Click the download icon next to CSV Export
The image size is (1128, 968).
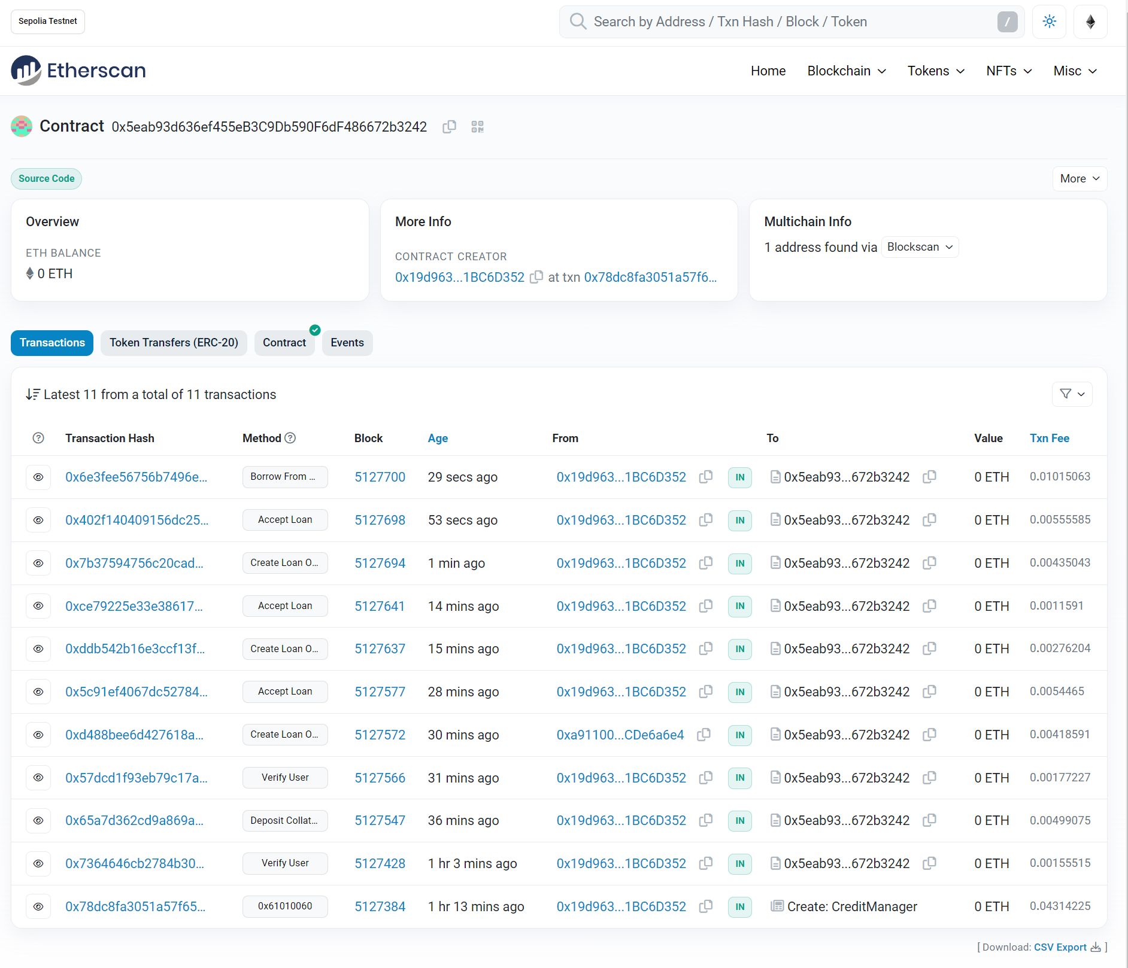pos(1096,947)
